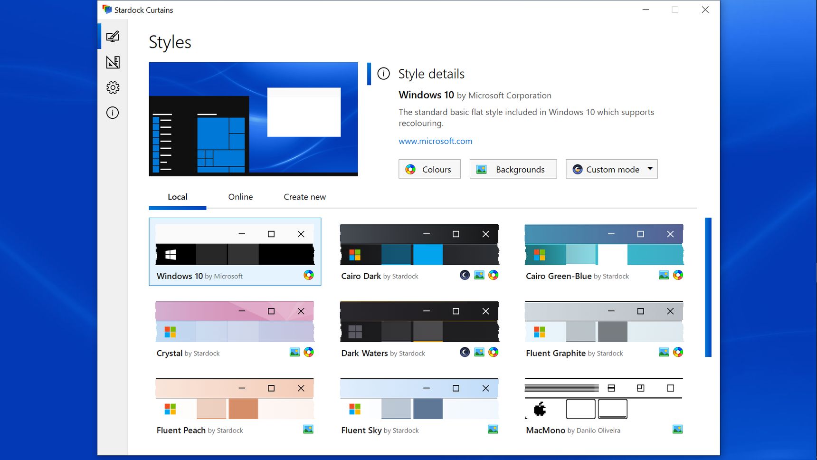Click the Colours button
The image size is (817, 460).
pyautogui.click(x=429, y=169)
